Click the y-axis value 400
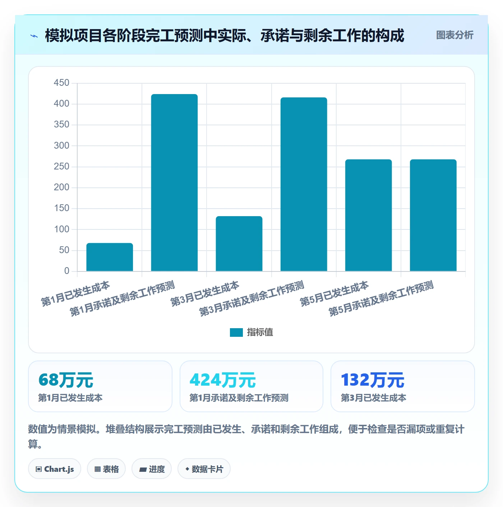Screen dimensions: 503x507 pyautogui.click(x=61, y=104)
